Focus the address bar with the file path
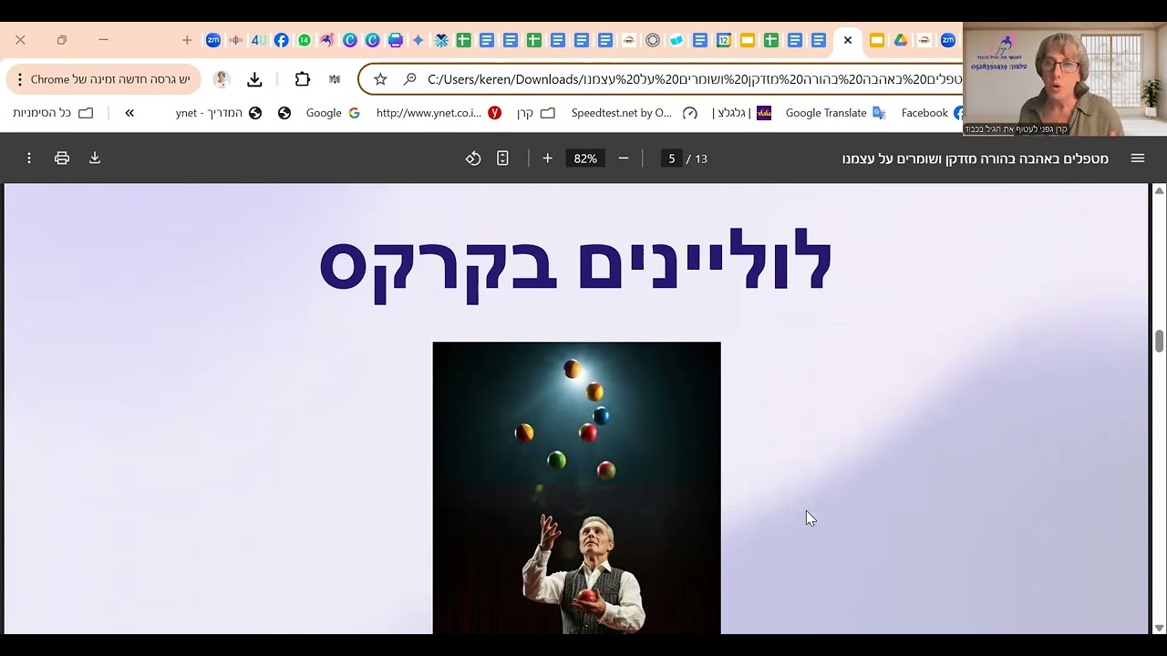 (x=693, y=79)
